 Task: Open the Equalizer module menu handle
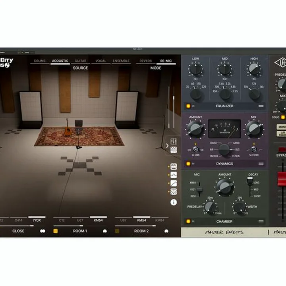pos(261,106)
